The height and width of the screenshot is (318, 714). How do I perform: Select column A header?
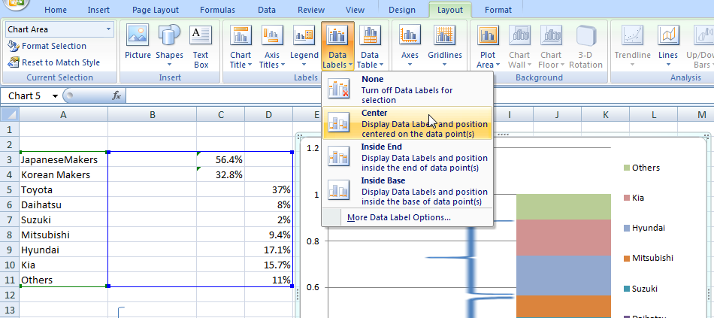pos(63,114)
